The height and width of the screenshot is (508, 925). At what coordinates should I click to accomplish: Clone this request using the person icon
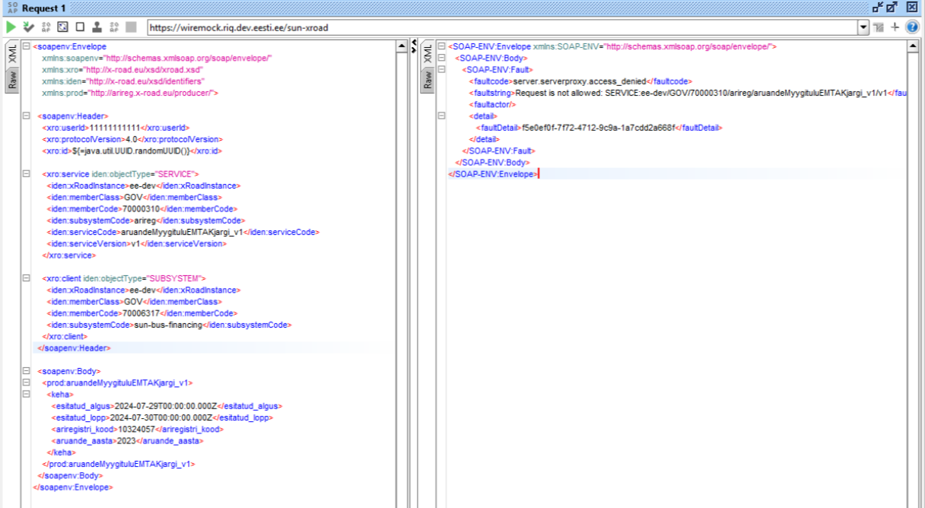tap(97, 27)
